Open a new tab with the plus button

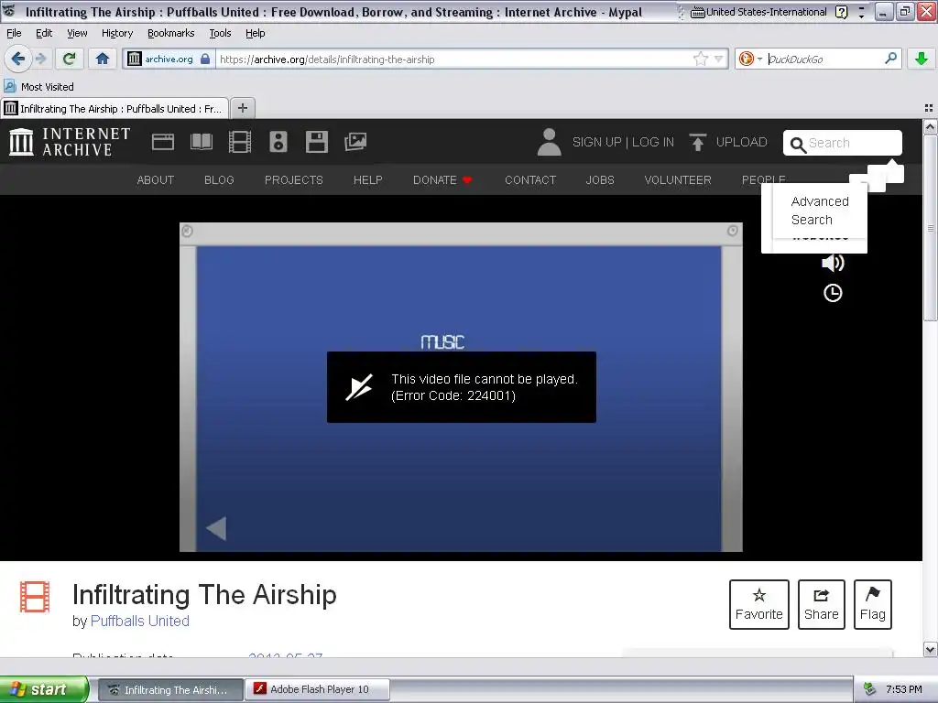[x=242, y=108]
